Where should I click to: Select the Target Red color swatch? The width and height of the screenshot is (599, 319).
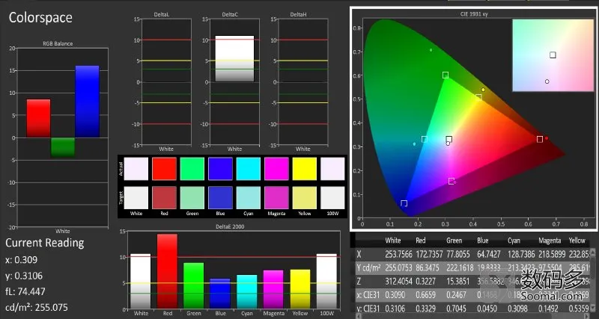click(164, 198)
